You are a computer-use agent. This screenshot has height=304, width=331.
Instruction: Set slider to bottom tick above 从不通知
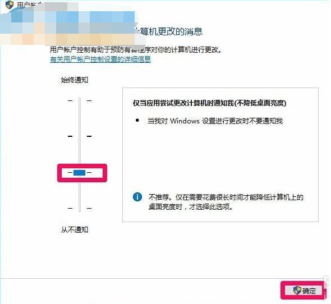80,208
